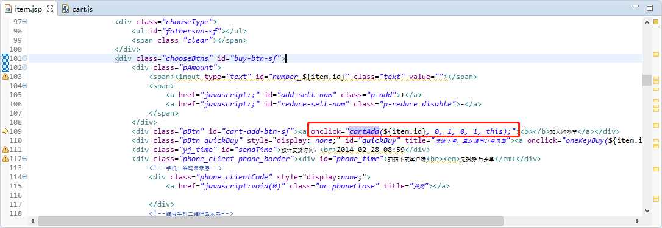Viewport: 662px width, 228px height.
Task: Click the arrow marker on line 109
Action: coord(5,131)
